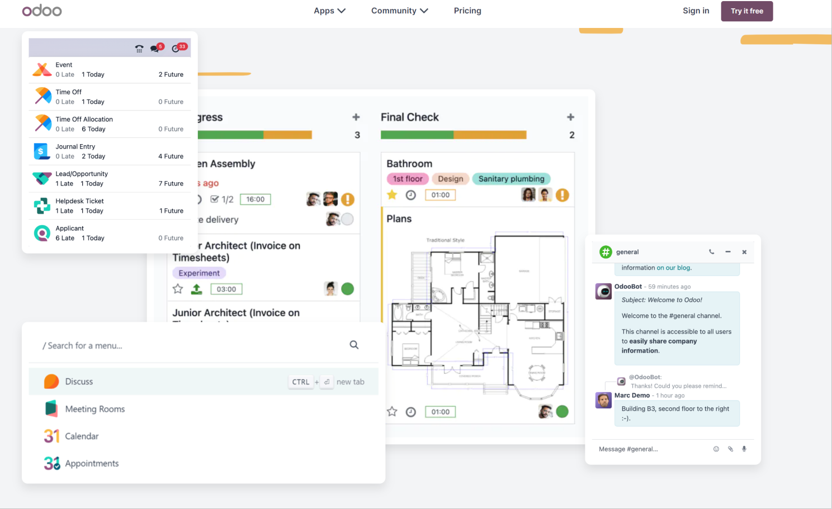Start a call in general channel

coord(711,252)
